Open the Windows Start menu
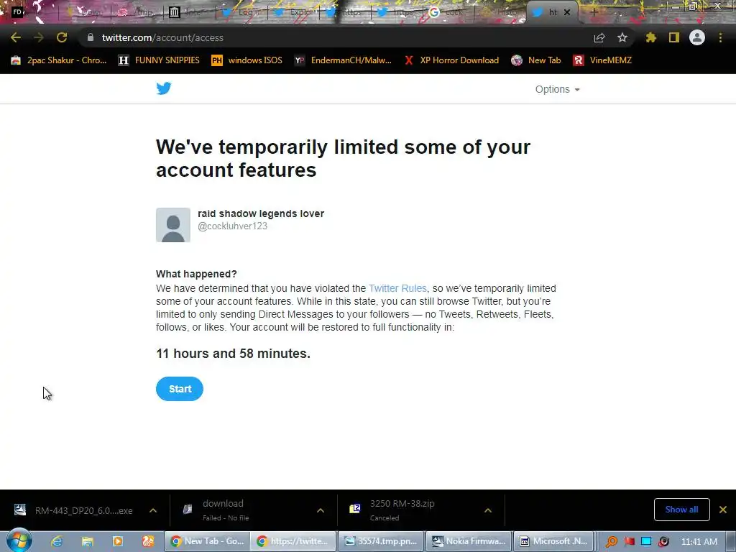 19,540
